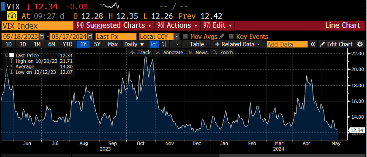Click the VIX gauge icon

pyautogui.click(x=11, y=16)
